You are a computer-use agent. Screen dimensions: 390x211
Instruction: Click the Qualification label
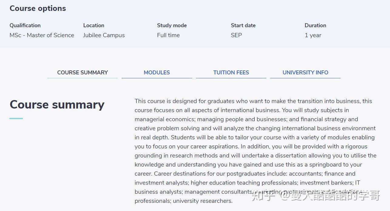click(25, 25)
